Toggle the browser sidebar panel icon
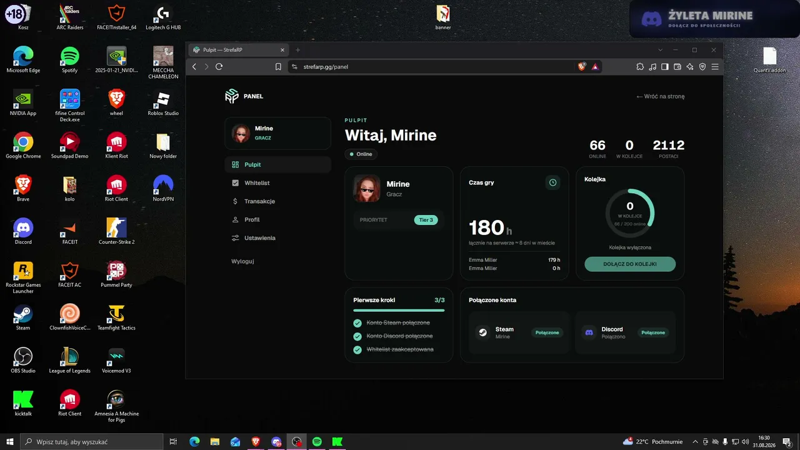 (665, 66)
